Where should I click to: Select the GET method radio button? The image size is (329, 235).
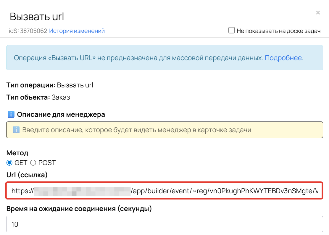tap(9, 163)
